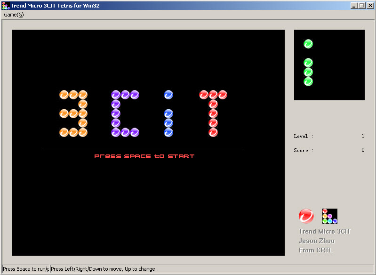The width and height of the screenshot is (376, 275).
Task: Click status bar 'Press Left/Right/Down to move' hint
Action: tap(103, 269)
